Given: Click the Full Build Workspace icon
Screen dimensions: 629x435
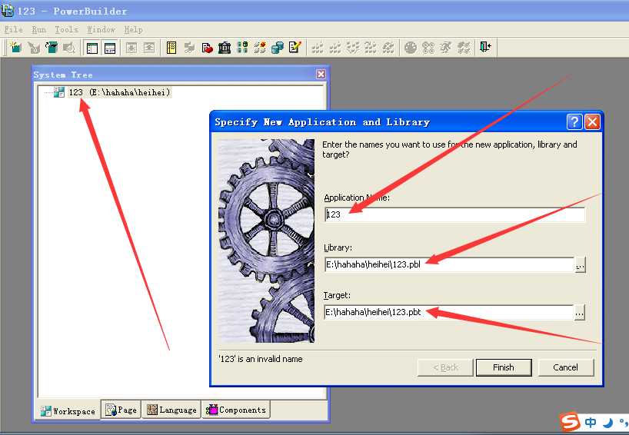Looking at the screenshot, I should click(x=335, y=48).
